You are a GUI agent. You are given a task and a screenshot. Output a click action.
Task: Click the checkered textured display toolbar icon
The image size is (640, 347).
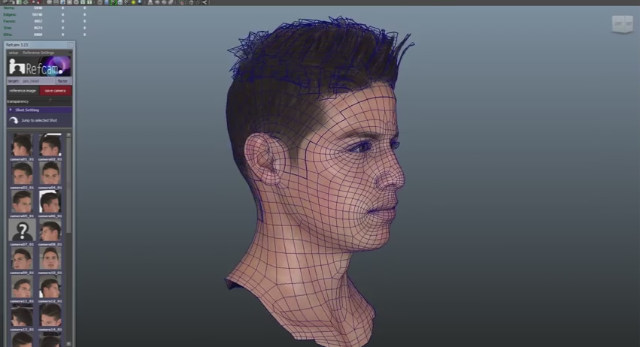click(126, 2)
